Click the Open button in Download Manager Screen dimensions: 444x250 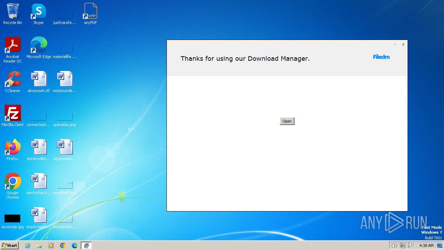(287, 121)
